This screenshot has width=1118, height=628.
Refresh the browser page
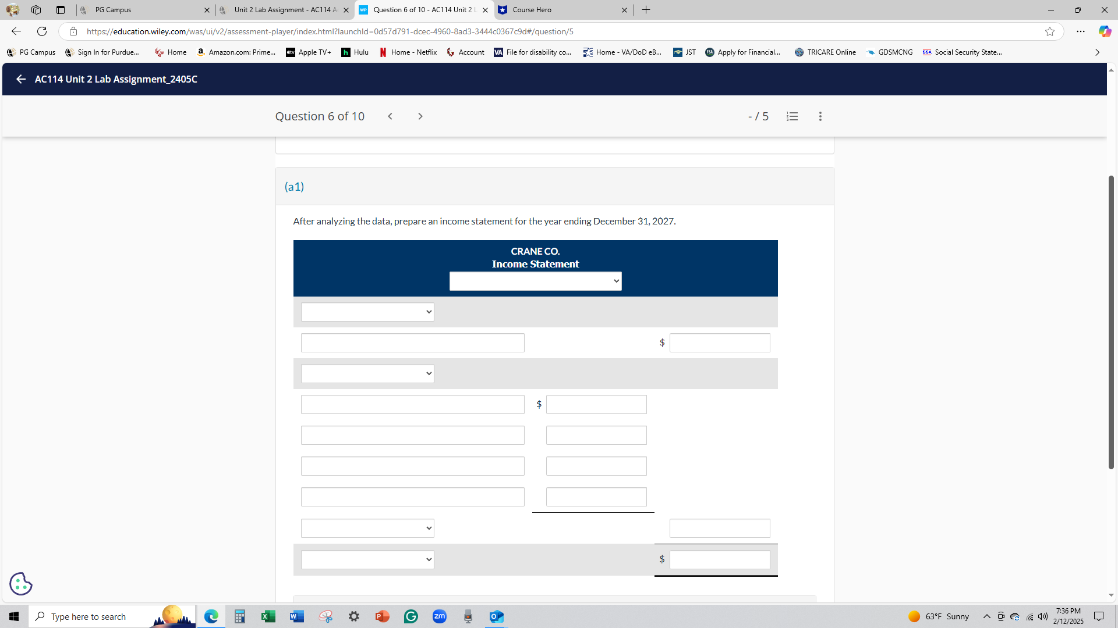[x=42, y=31]
